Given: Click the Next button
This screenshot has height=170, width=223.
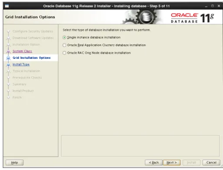Looking at the screenshot, I should coord(172,163).
